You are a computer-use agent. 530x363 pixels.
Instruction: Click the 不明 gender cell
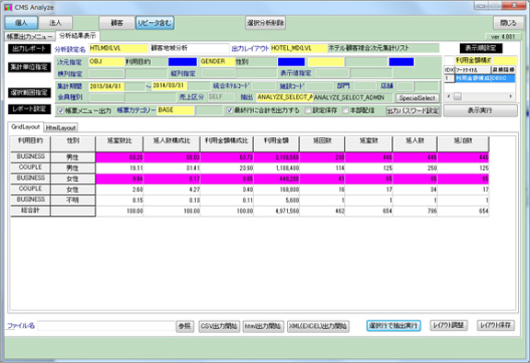tap(73, 200)
